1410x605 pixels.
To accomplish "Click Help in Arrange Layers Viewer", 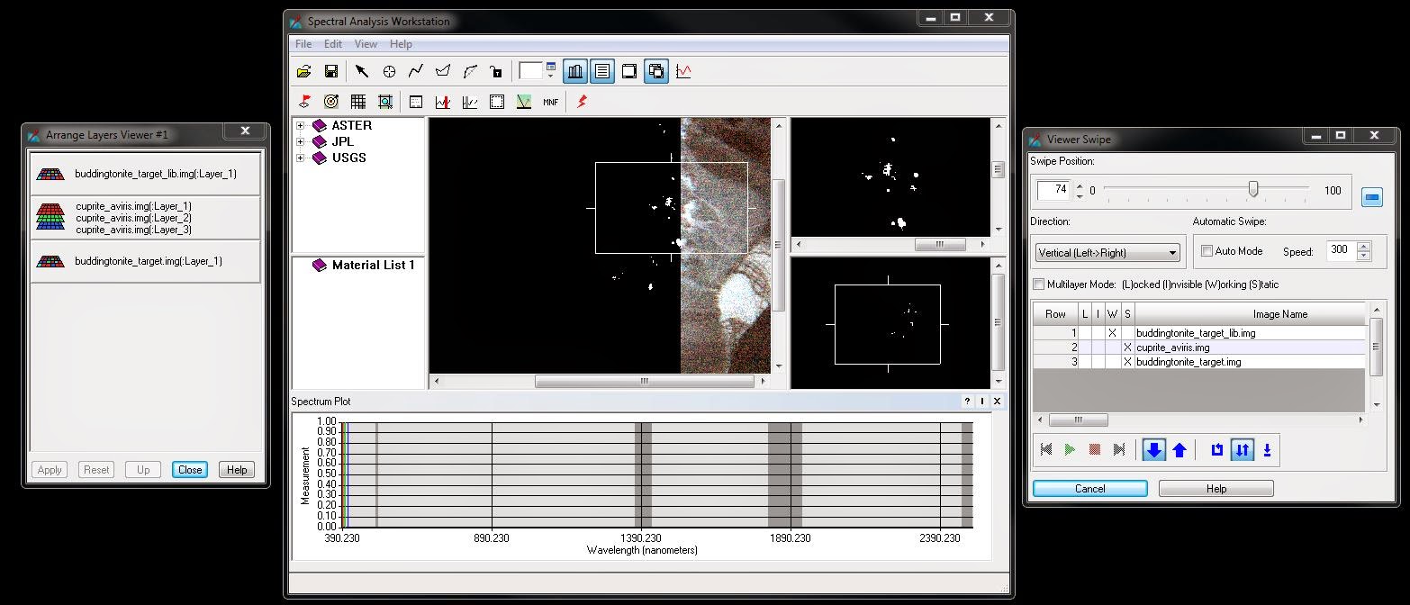I will click(x=237, y=470).
